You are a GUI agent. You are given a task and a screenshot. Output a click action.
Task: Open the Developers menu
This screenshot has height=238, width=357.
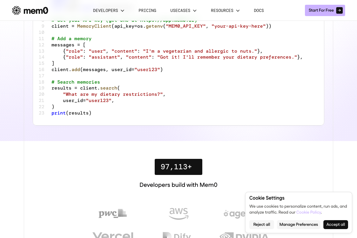pyautogui.click(x=109, y=10)
